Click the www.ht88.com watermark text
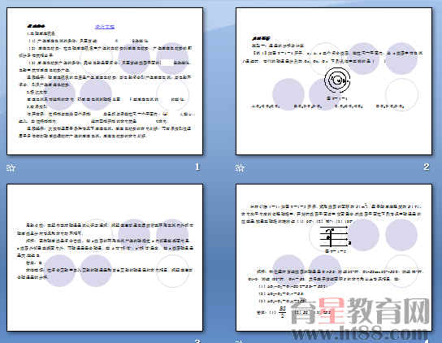This screenshot has height=343, width=442. click(360, 333)
